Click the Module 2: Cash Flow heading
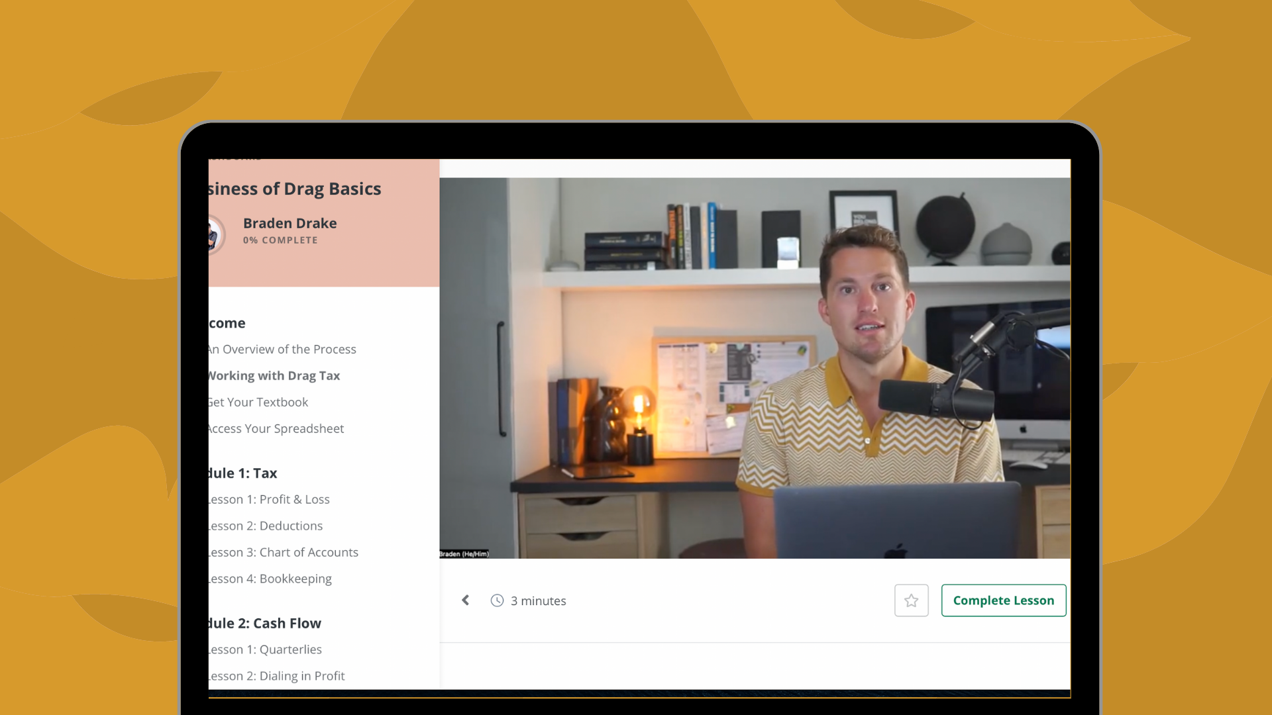The width and height of the screenshot is (1272, 715). (x=265, y=623)
